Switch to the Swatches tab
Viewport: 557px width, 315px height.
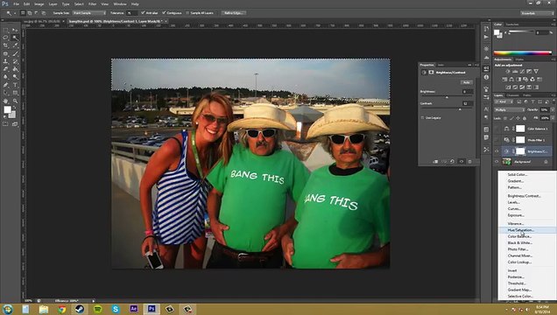click(x=512, y=24)
